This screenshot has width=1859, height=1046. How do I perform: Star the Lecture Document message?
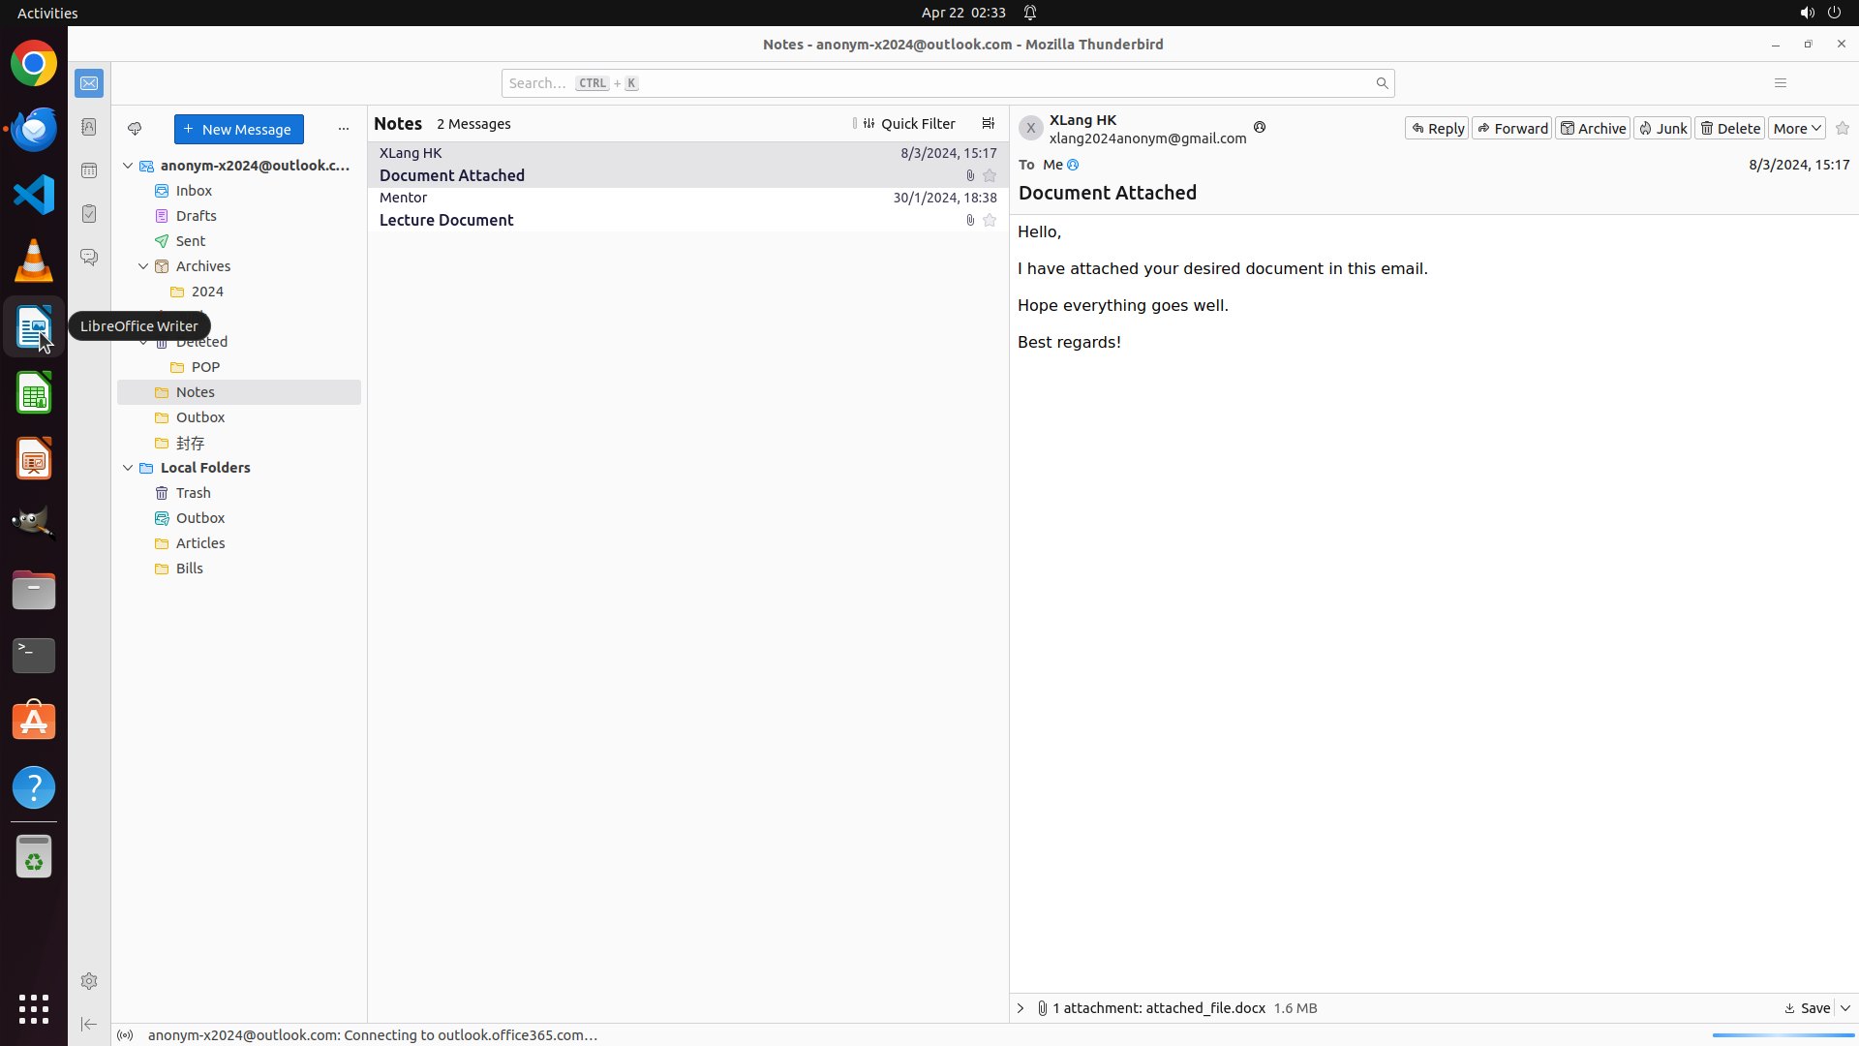tap(990, 221)
